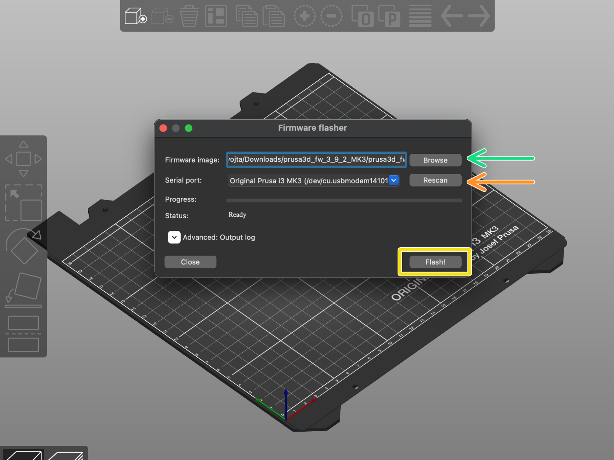The image size is (614, 460).
Task: Click the flashing progress bar
Action: 344,200
